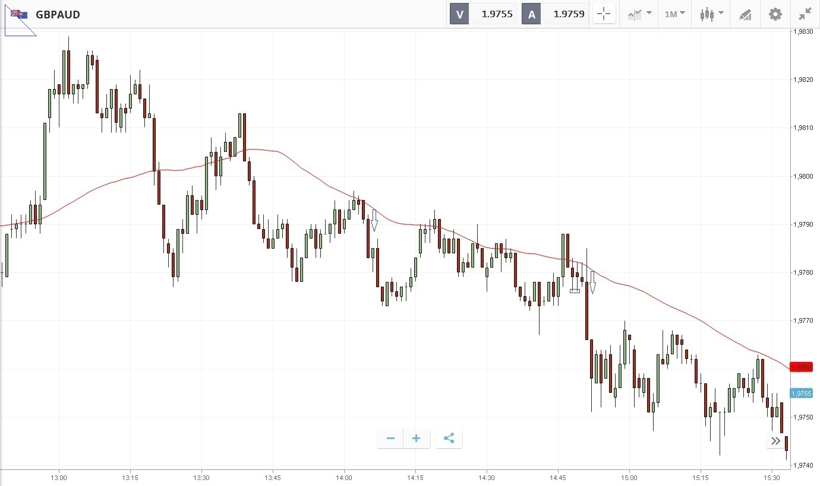The height and width of the screenshot is (486, 820).
Task: Open the drawing tools pencil icon
Action: pos(745,14)
